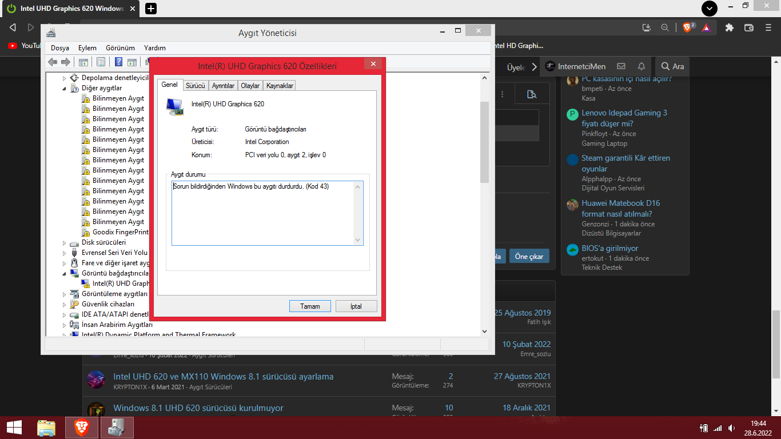Click the browser back navigation arrow
Screen dimensions: 781x439
(x=13, y=27)
